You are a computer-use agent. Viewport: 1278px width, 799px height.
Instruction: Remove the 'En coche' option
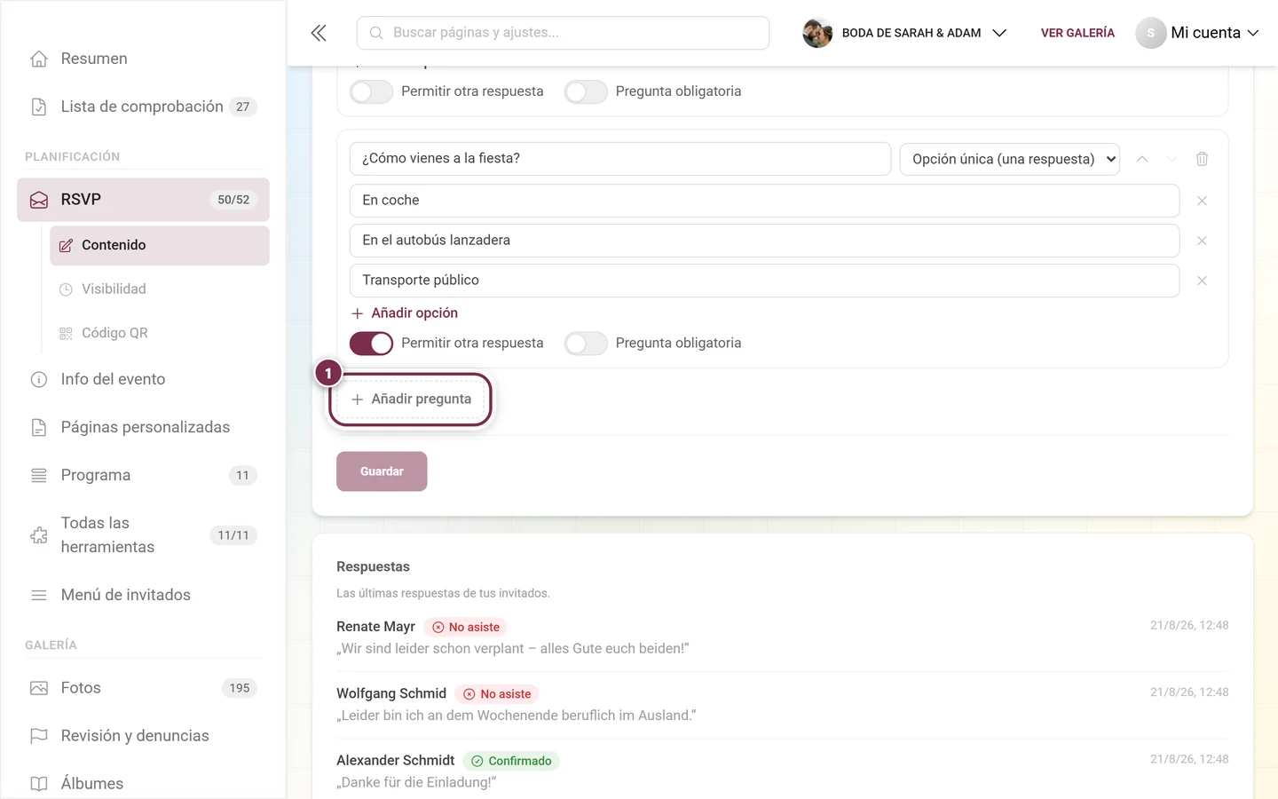(x=1202, y=201)
